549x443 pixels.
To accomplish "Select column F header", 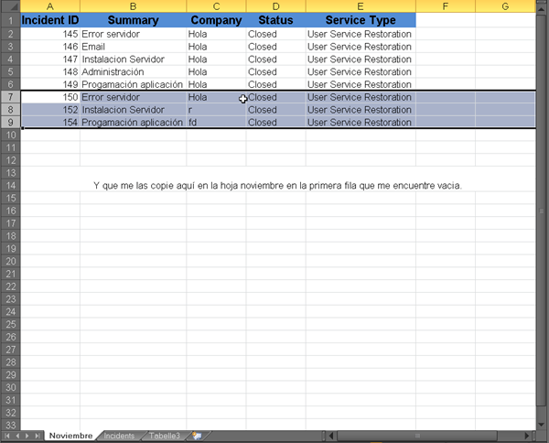I will (x=446, y=6).
